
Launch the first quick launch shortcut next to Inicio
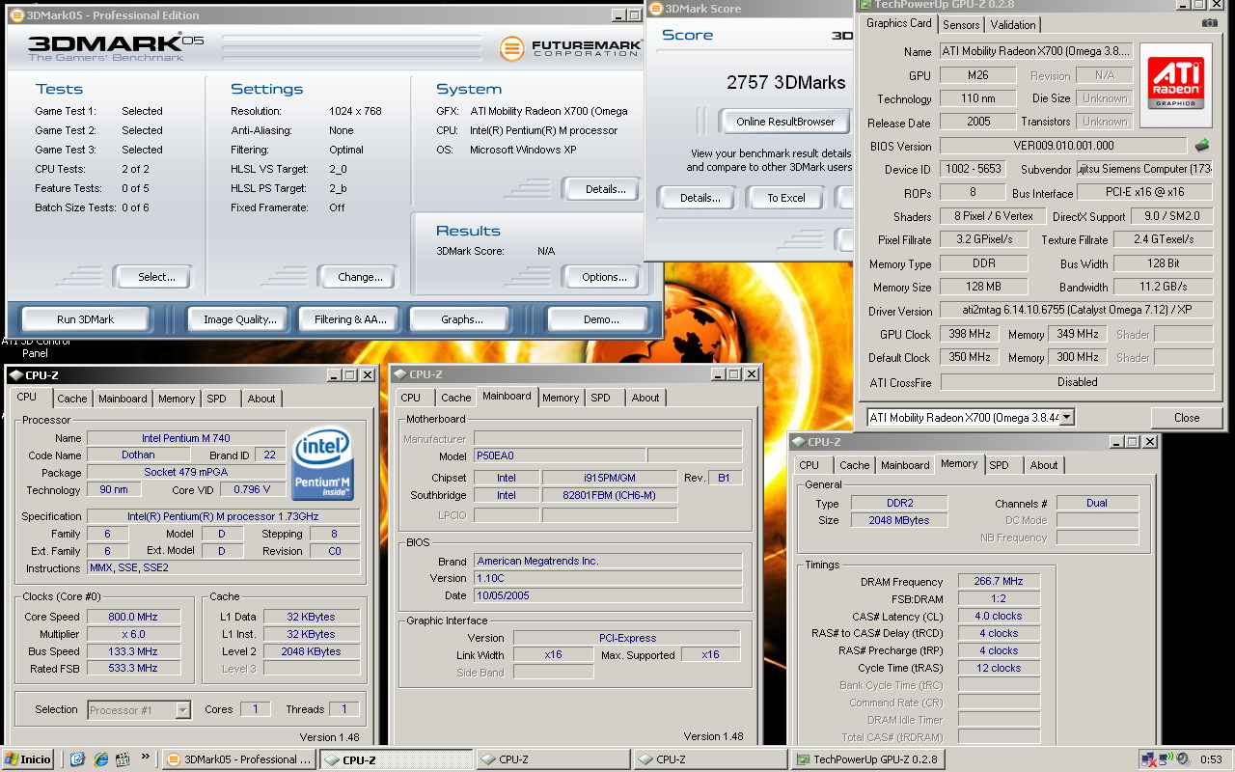(x=78, y=759)
